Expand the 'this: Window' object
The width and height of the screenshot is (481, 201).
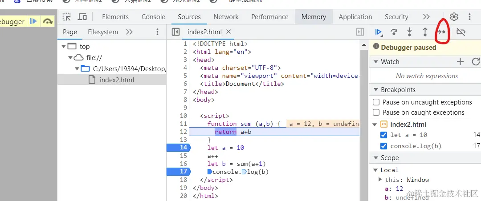click(x=380, y=180)
